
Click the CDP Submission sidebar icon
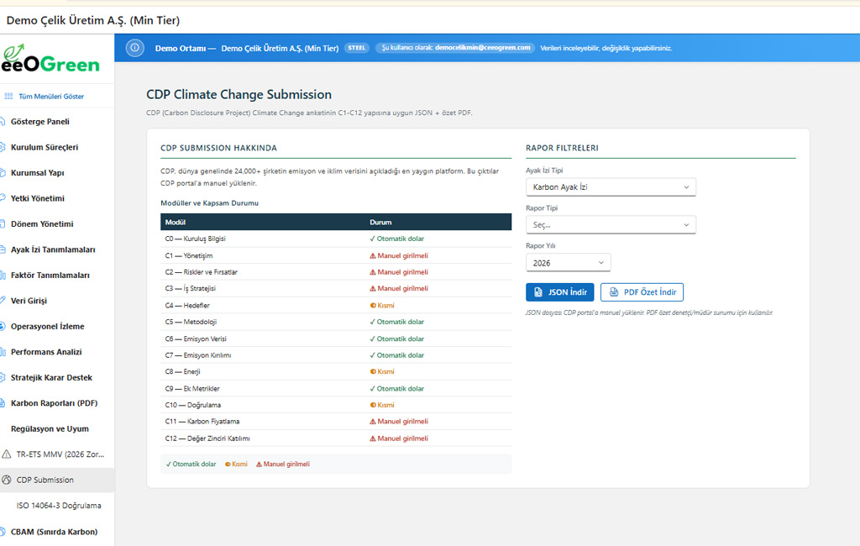pyautogui.click(x=7, y=480)
